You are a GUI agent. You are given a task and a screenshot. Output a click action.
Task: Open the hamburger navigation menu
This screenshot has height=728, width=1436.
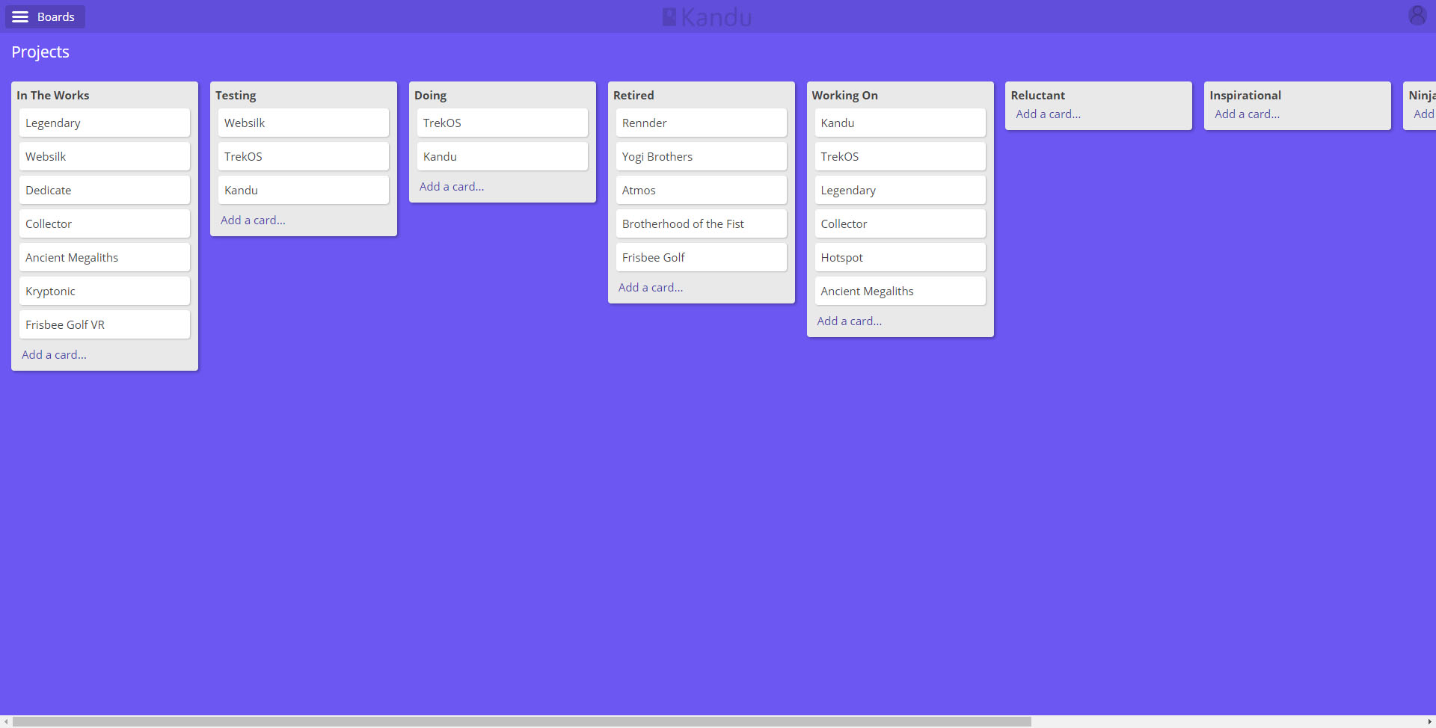tap(20, 16)
